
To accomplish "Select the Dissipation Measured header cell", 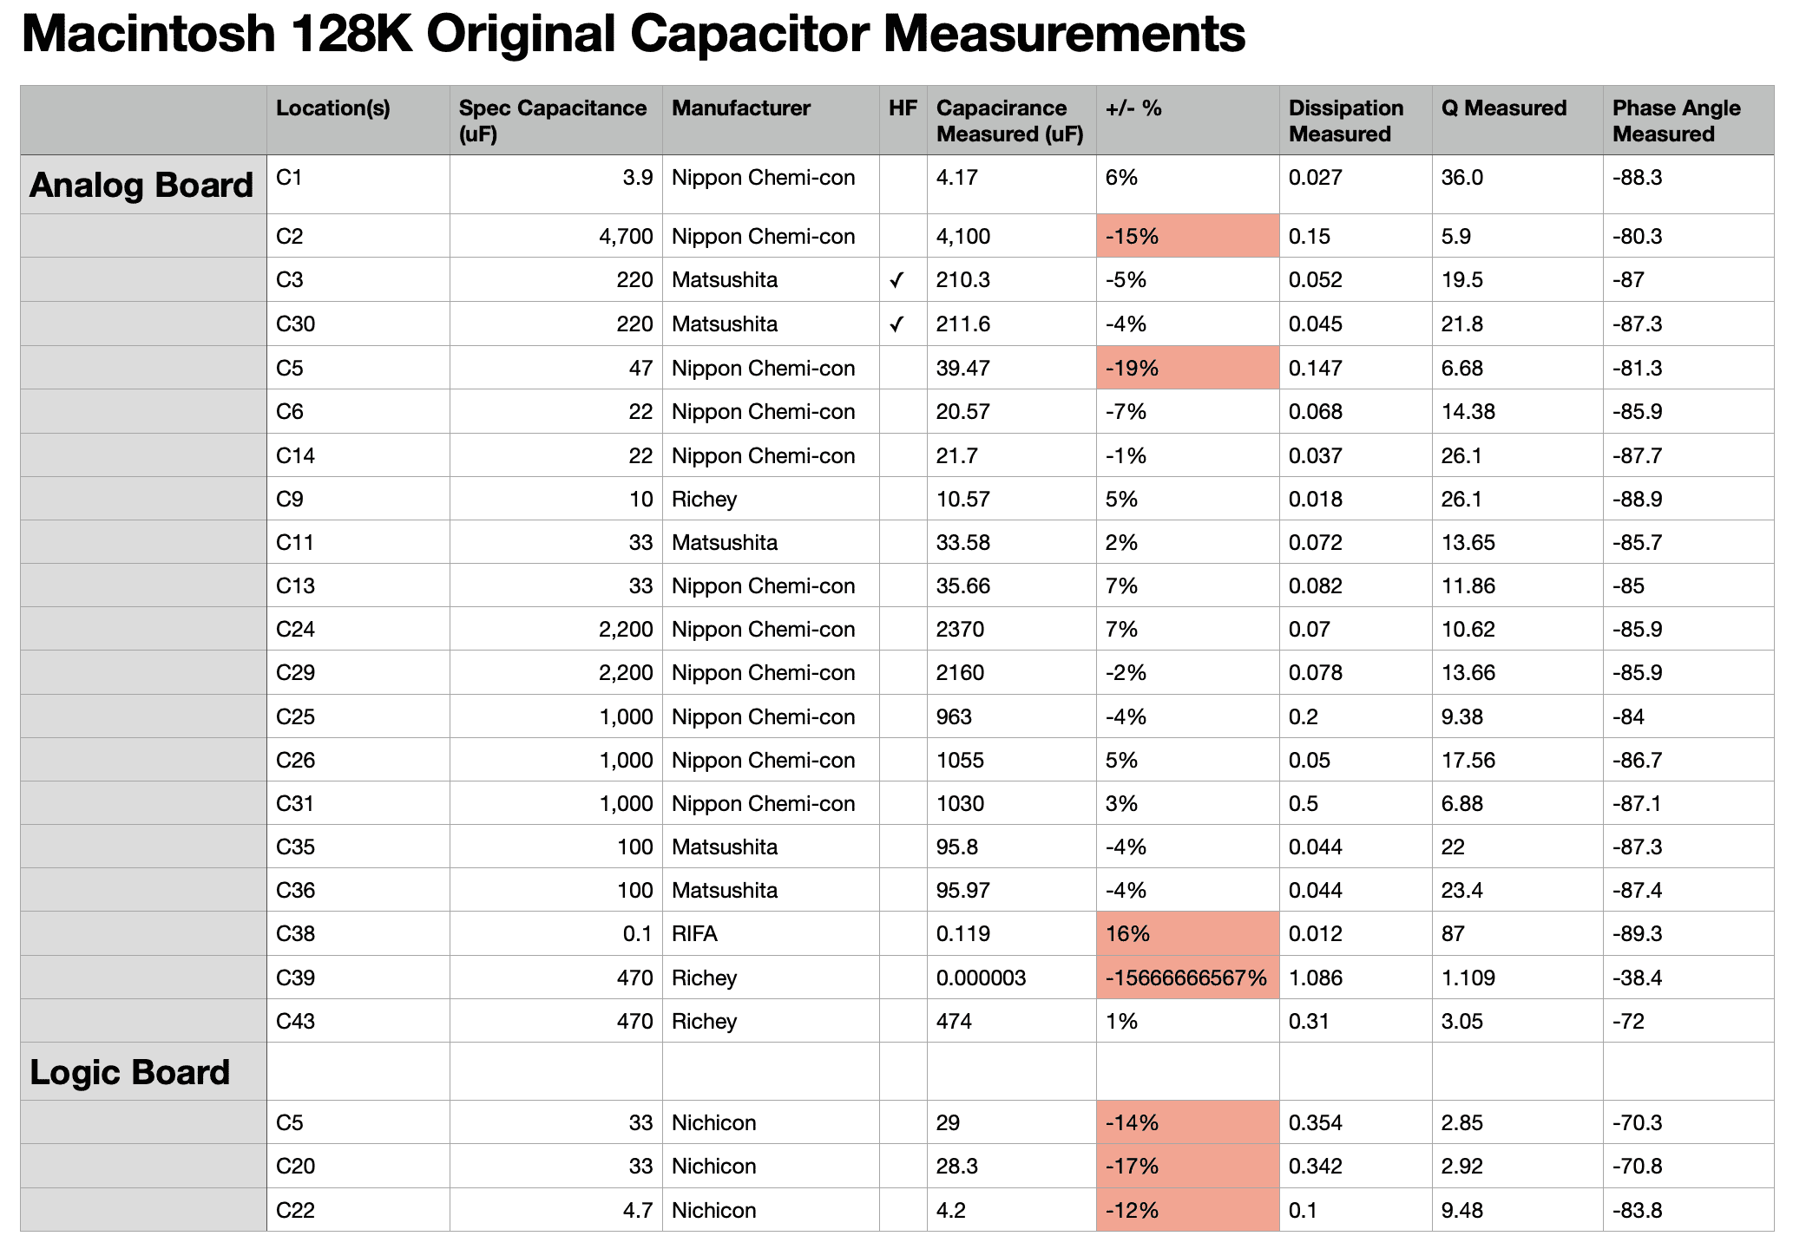I will coord(1356,121).
